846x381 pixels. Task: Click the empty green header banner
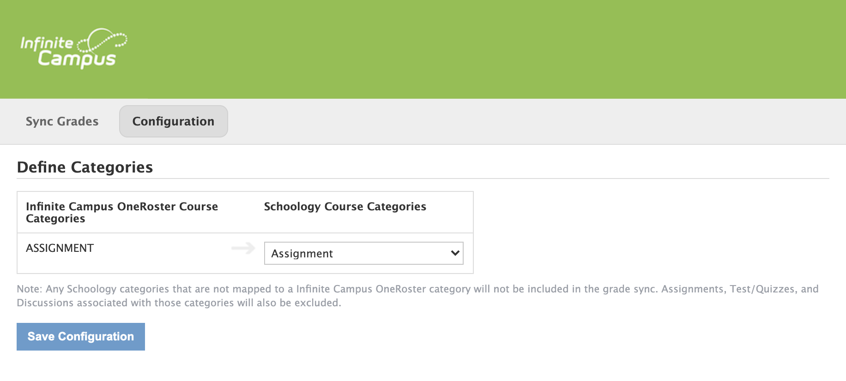(x=462, y=49)
